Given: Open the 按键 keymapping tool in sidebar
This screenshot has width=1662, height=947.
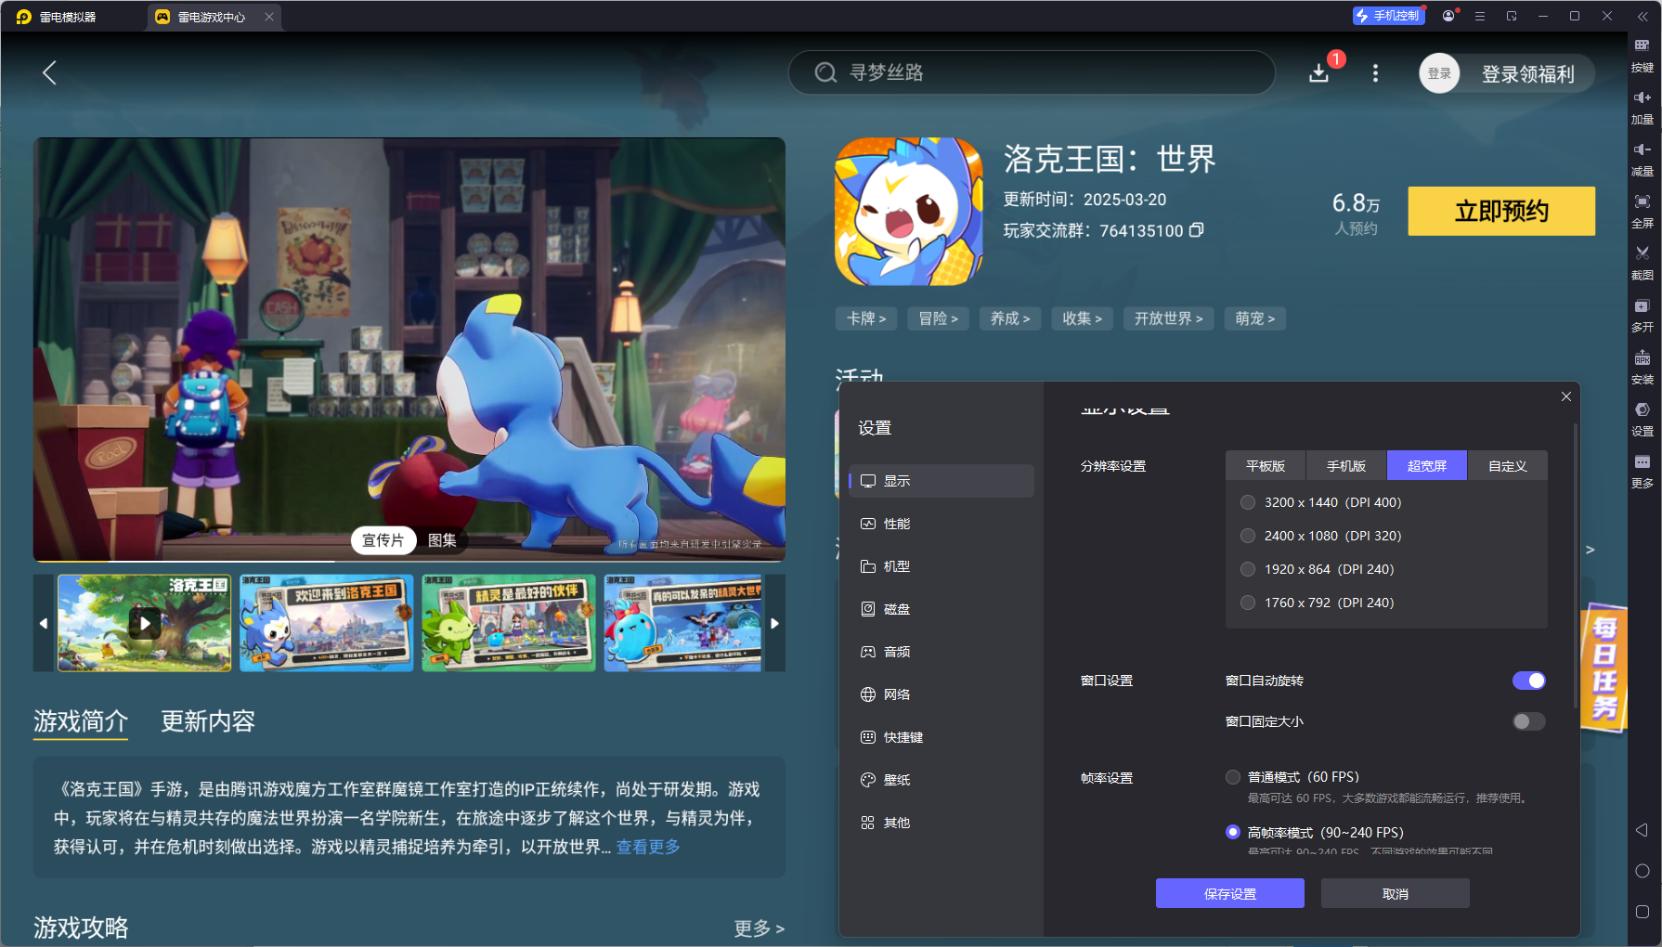Looking at the screenshot, I should click(1642, 55).
